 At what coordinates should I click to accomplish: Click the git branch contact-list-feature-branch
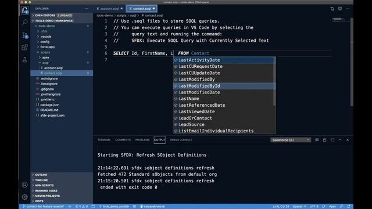click(44, 207)
